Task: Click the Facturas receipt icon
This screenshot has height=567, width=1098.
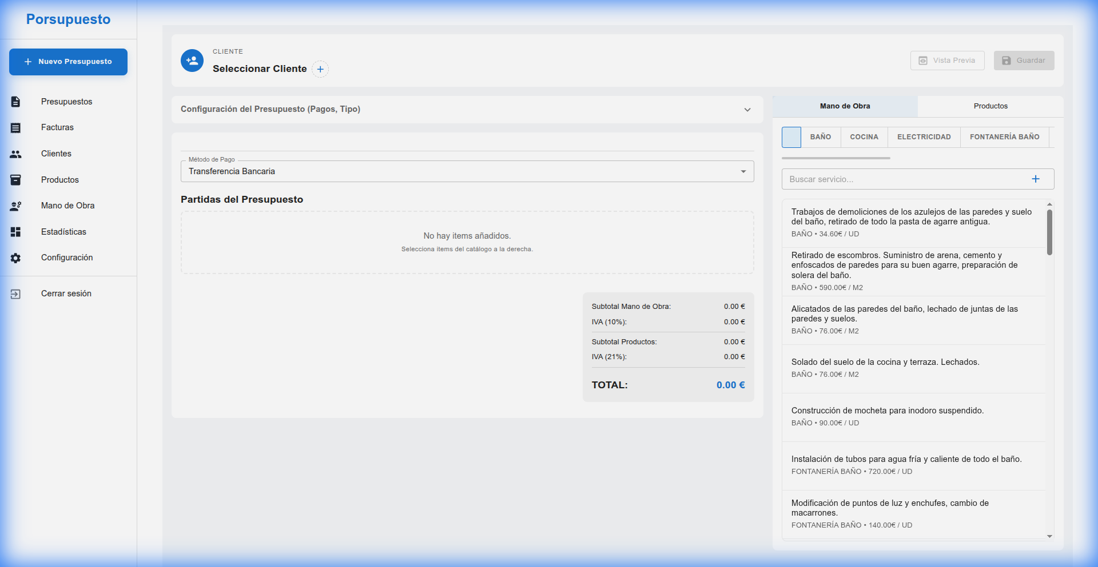Action: [x=15, y=128]
